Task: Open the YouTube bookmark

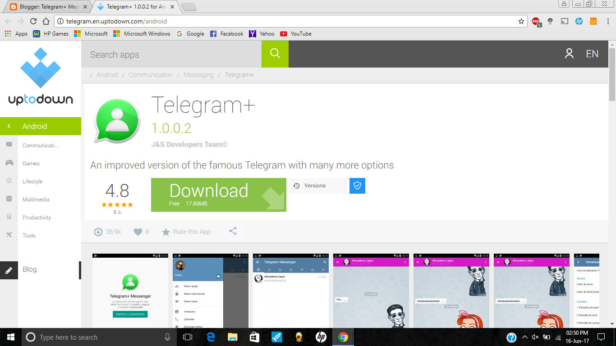Action: [x=296, y=34]
